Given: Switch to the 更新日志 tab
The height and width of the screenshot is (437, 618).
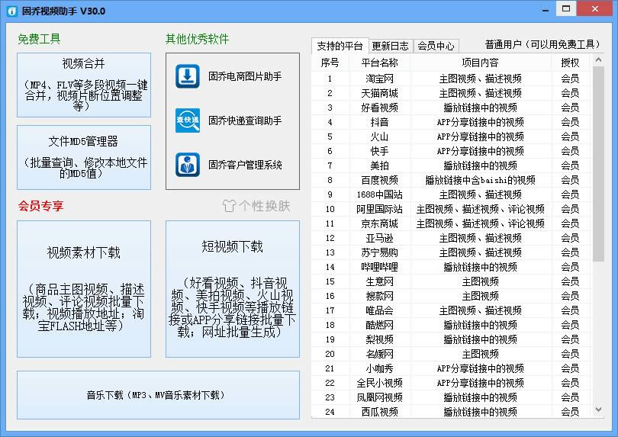Looking at the screenshot, I should 391,46.
